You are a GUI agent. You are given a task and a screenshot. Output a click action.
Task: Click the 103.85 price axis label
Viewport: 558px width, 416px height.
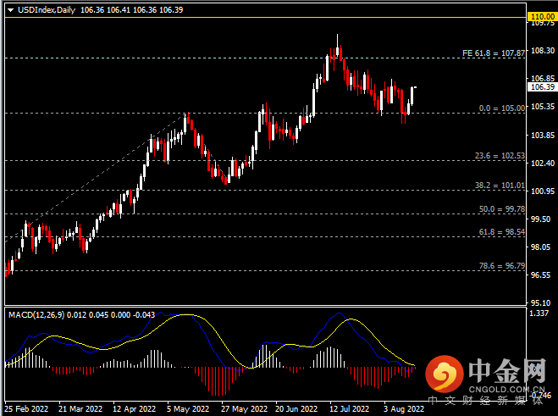543,135
